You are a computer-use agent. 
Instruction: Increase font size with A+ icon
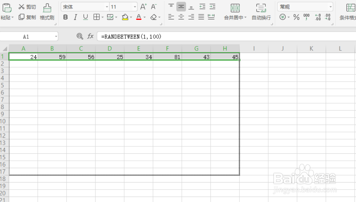[x=143, y=7]
